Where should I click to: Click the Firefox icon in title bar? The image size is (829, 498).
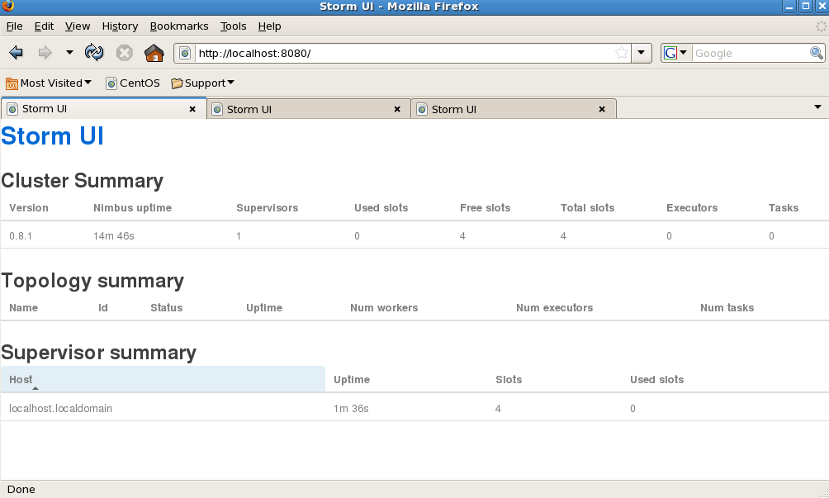click(x=8, y=6)
